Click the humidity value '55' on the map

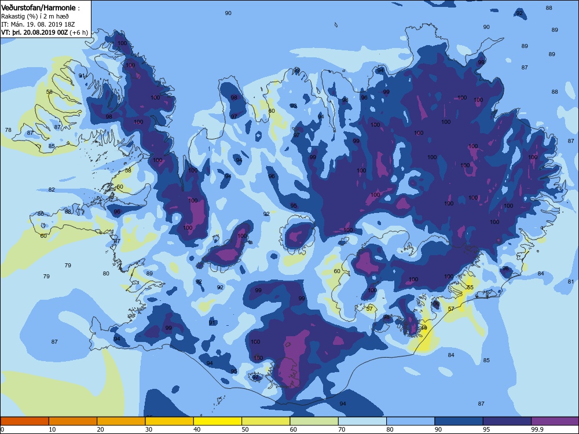[470, 288]
